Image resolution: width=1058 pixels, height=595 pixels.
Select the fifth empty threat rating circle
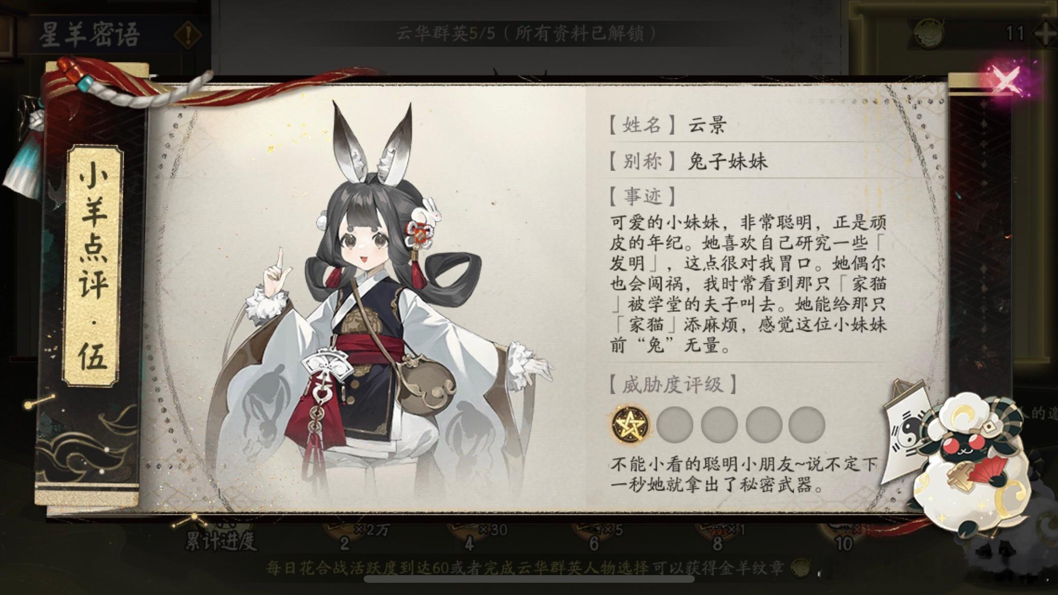(x=807, y=425)
